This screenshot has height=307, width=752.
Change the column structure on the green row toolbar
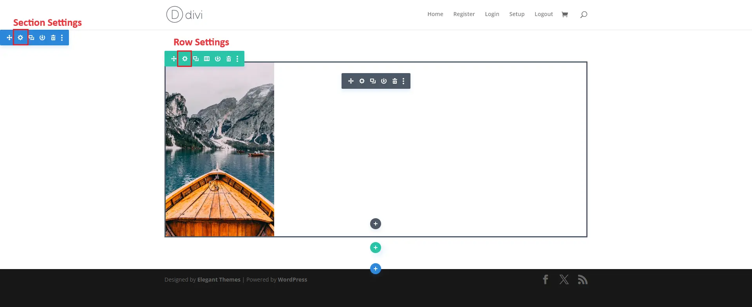tap(207, 59)
